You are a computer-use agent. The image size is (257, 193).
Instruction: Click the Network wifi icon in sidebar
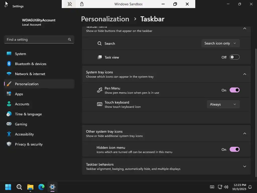point(9,74)
